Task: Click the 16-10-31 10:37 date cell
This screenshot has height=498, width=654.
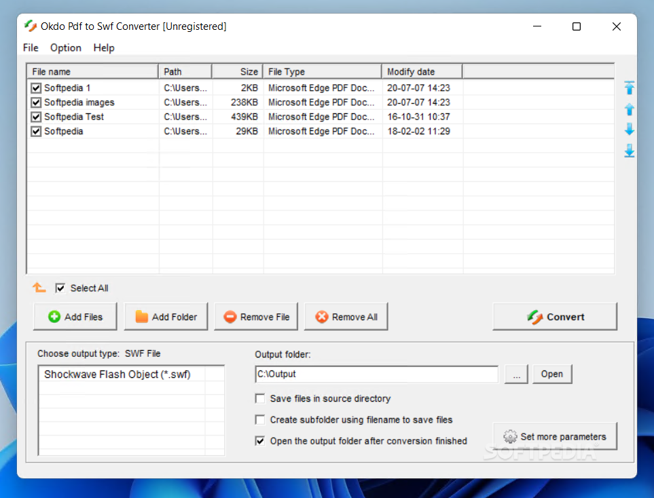Action: pos(419,117)
